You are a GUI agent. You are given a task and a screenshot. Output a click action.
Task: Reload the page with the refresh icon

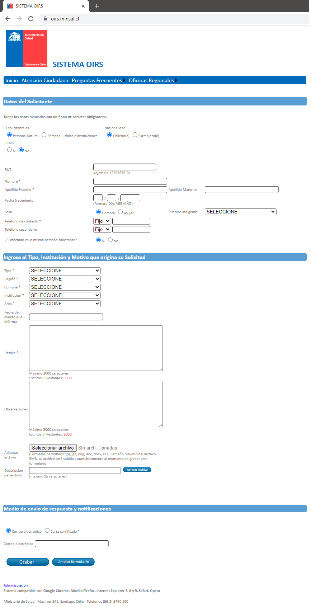(x=31, y=19)
